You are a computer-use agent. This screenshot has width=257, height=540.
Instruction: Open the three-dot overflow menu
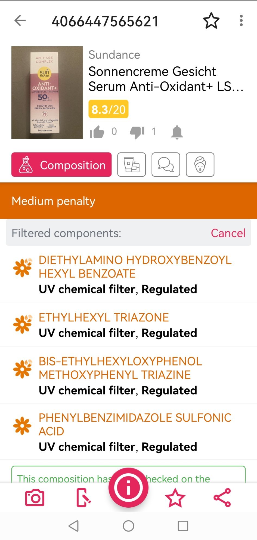tap(241, 21)
